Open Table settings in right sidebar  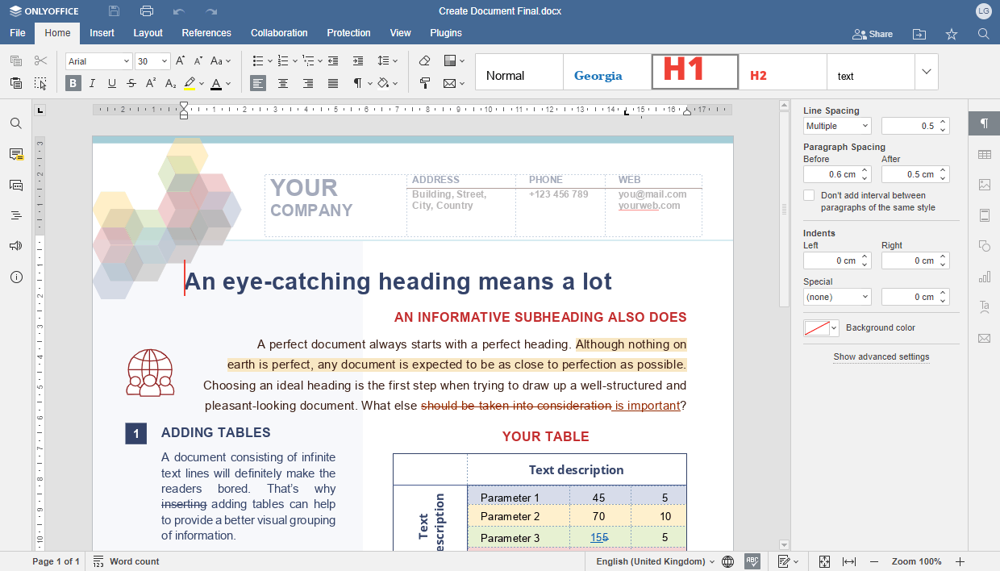(x=984, y=154)
